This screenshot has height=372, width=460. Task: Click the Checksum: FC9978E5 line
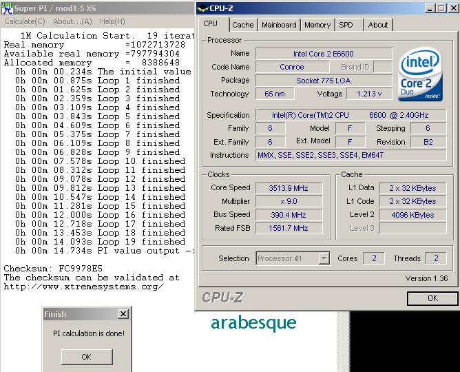tap(53, 269)
